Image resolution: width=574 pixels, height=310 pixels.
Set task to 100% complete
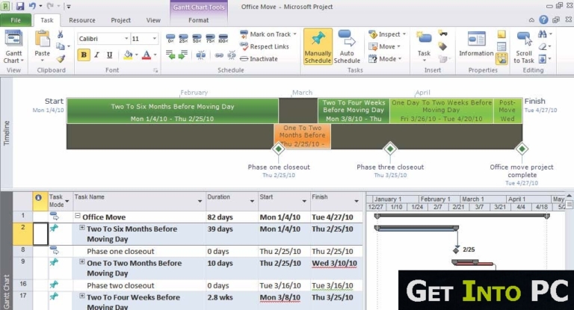[223, 38]
